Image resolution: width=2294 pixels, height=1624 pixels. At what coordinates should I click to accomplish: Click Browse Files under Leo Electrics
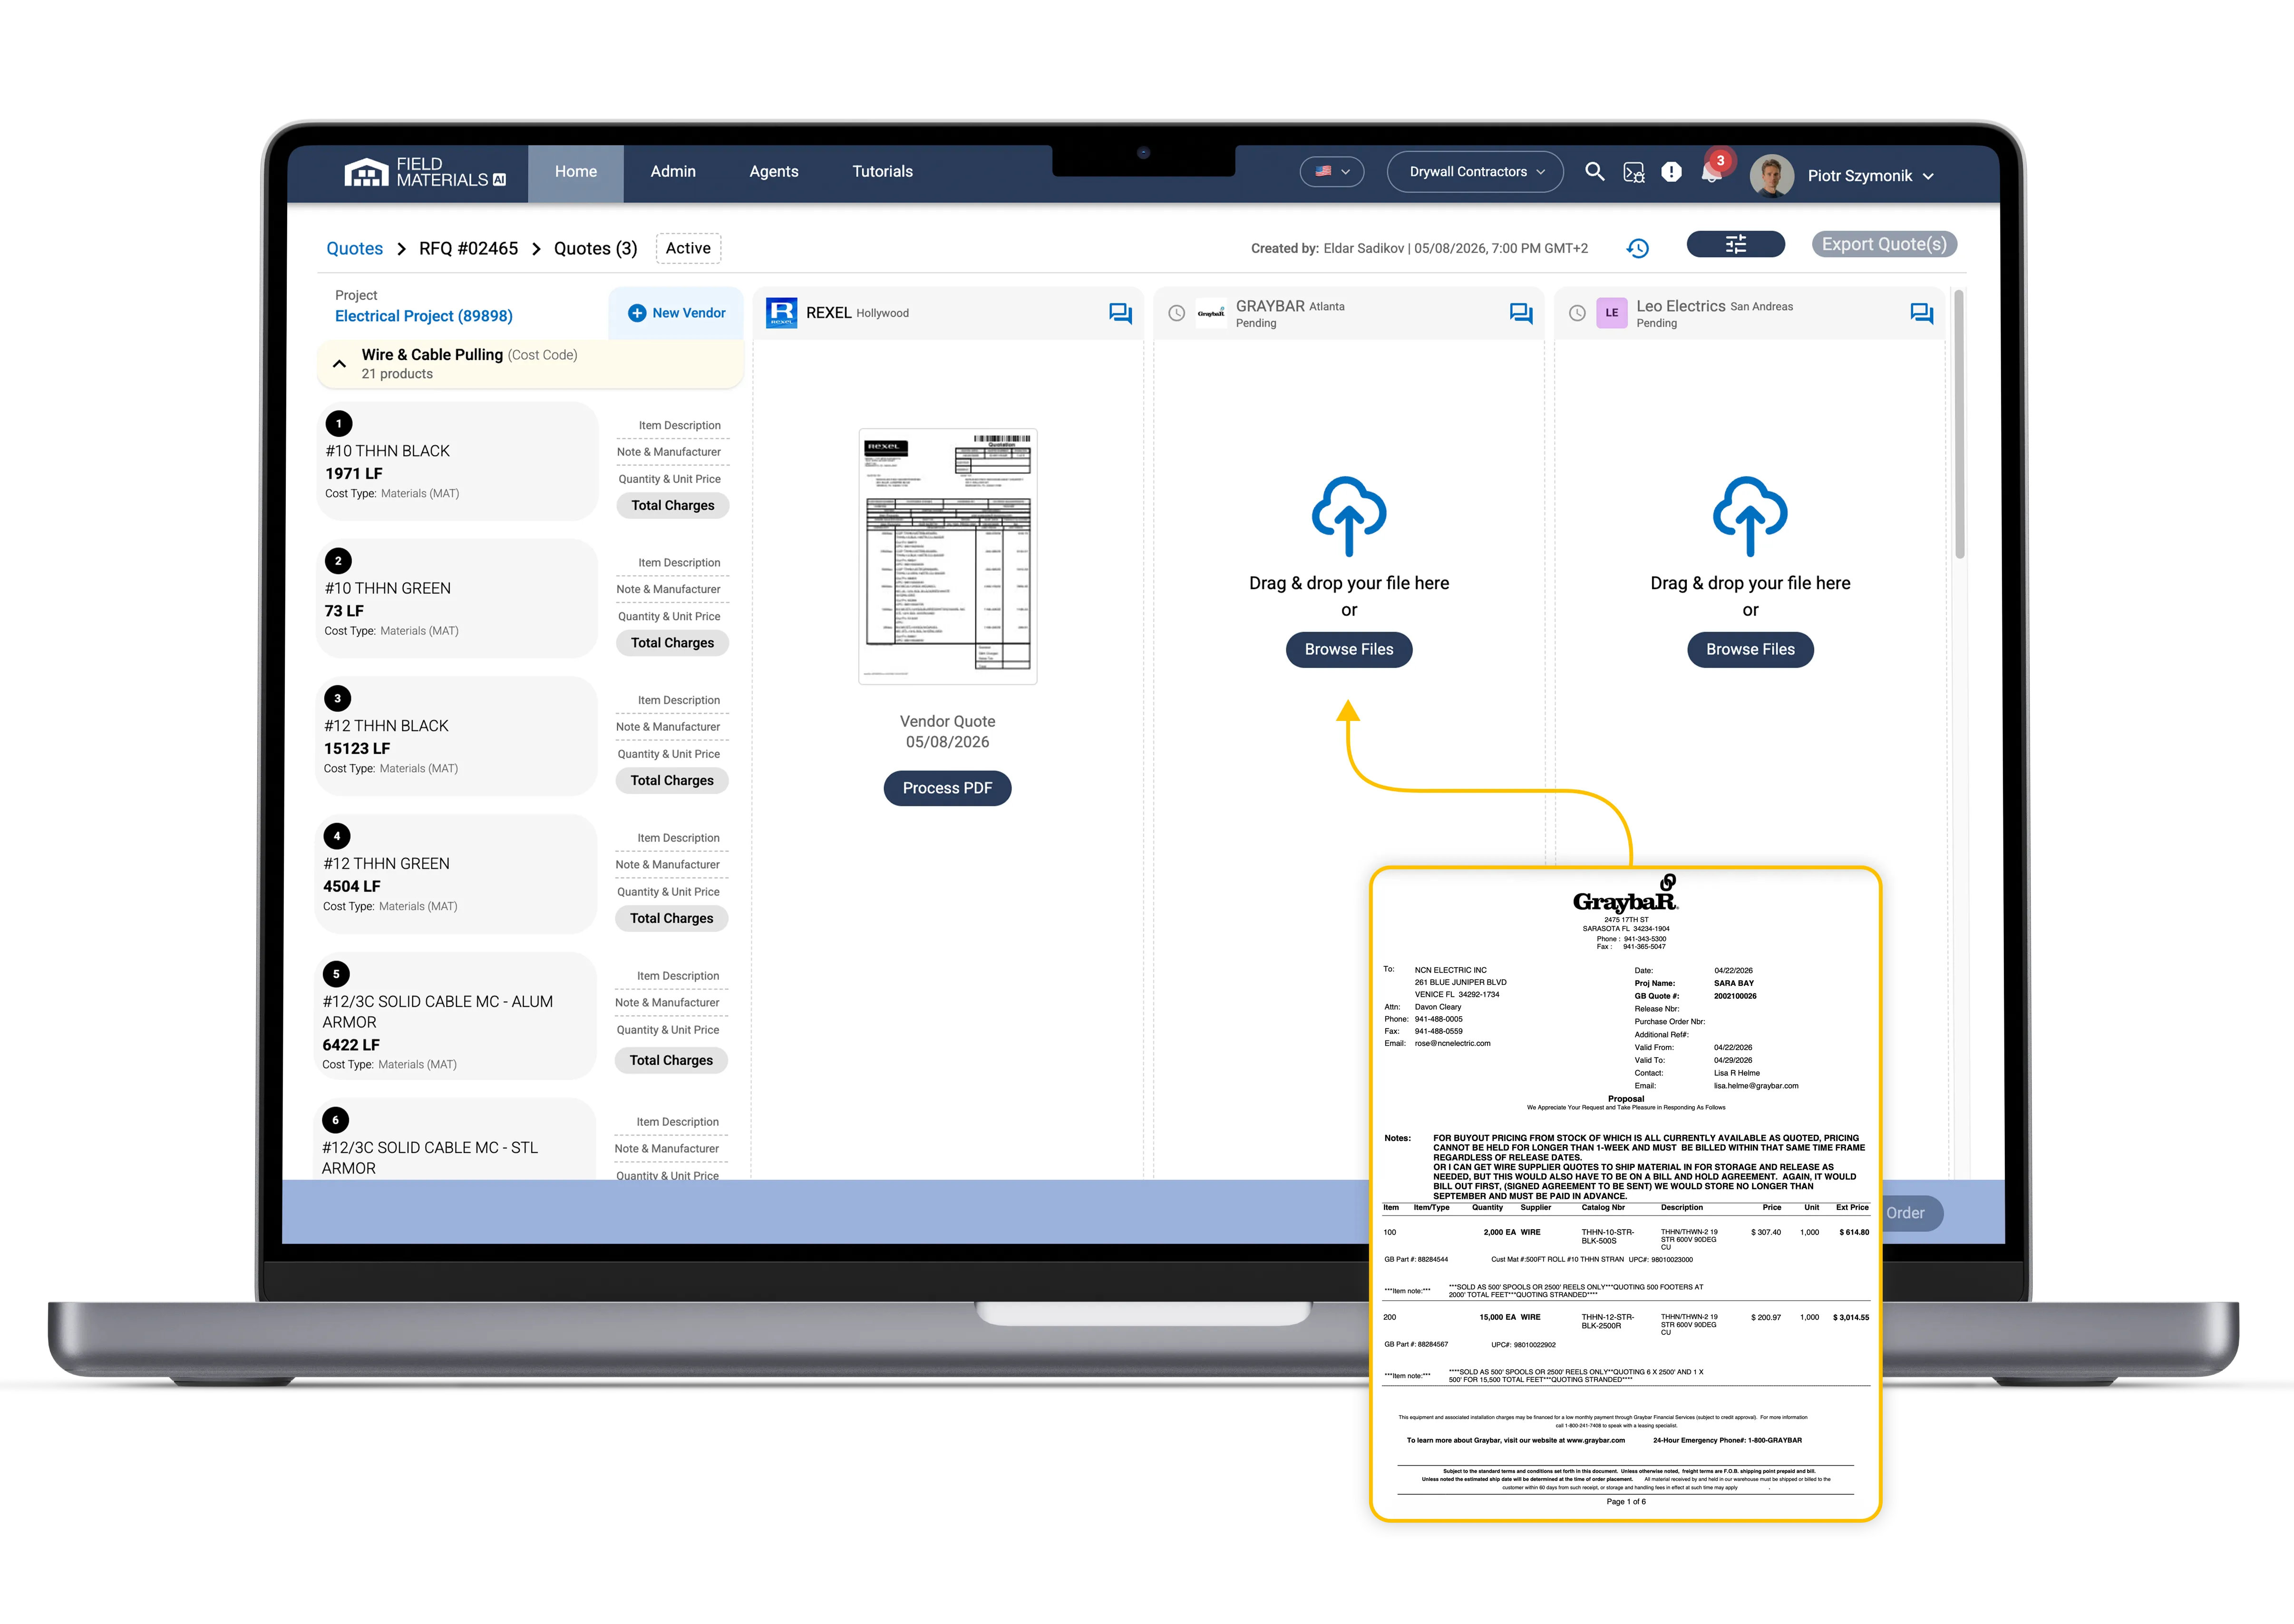click(1750, 650)
